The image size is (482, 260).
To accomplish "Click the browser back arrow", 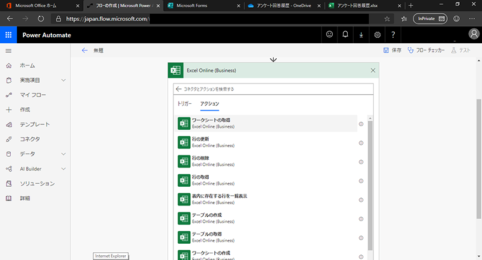I will point(10,19).
